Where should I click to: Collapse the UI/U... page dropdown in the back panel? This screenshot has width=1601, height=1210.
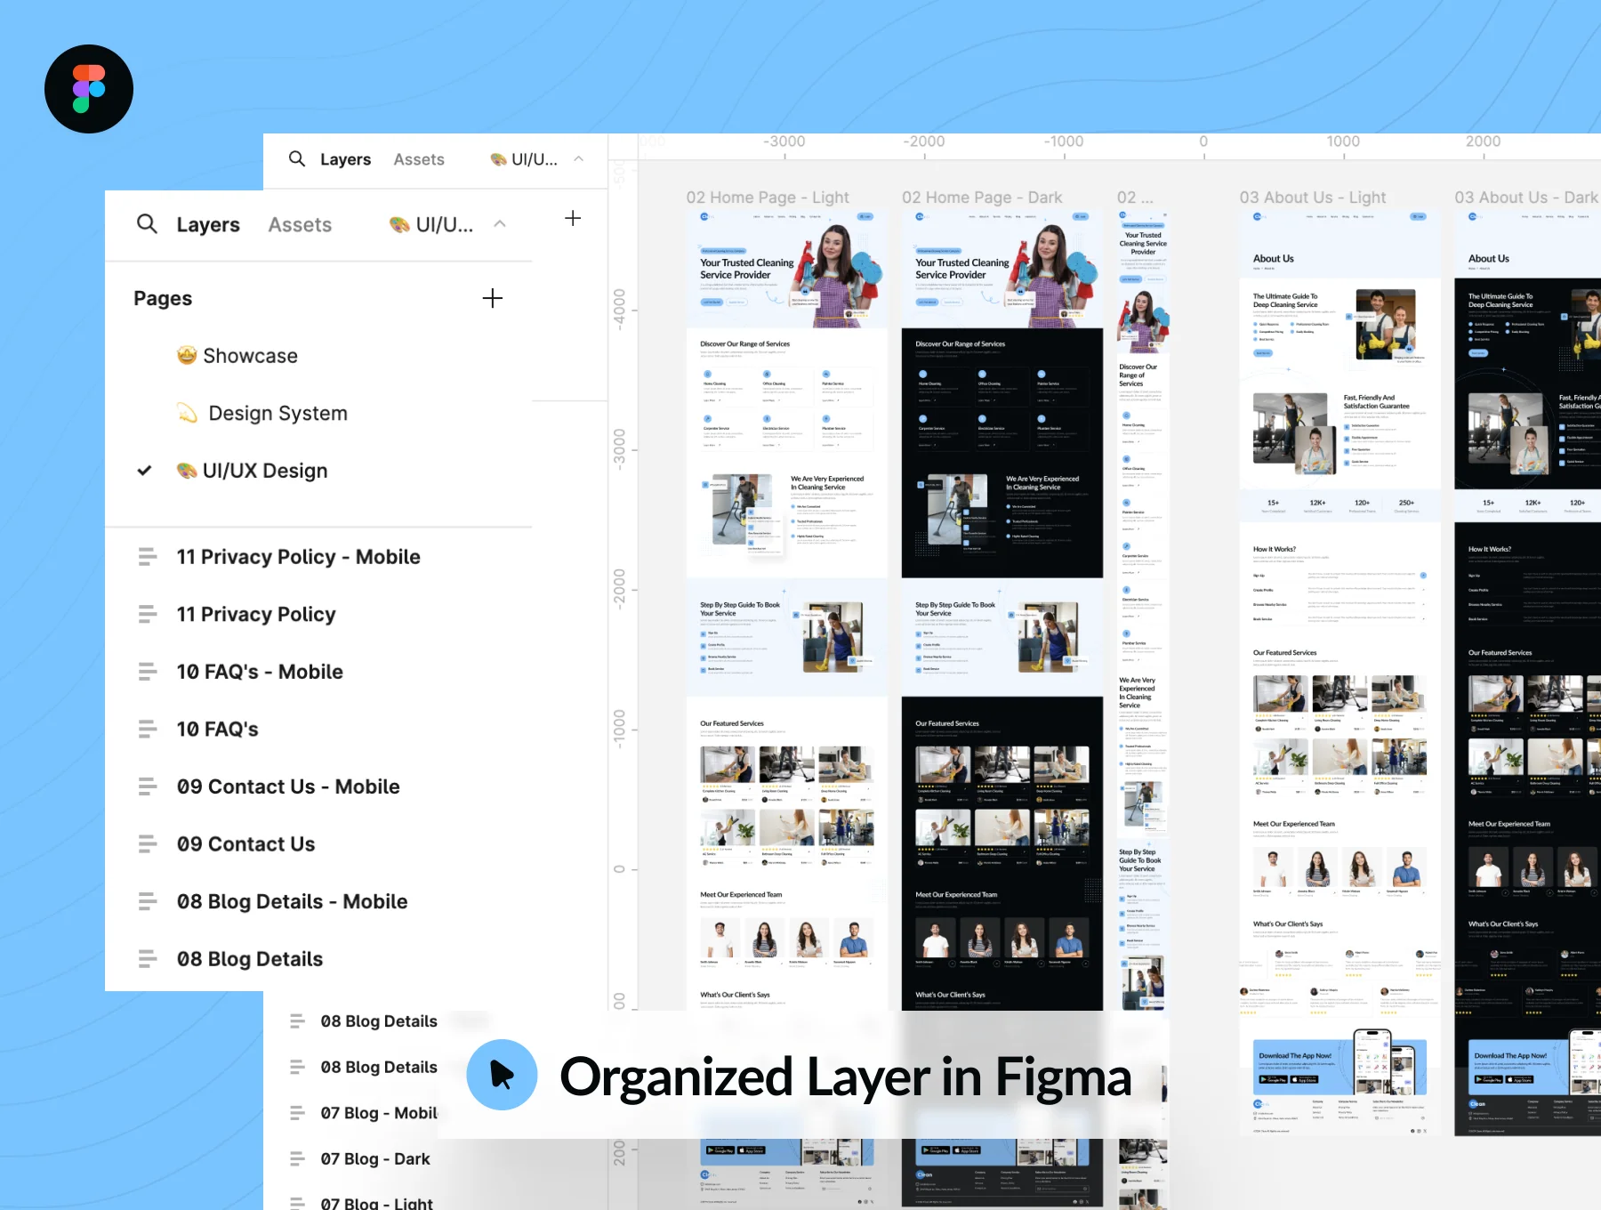tap(579, 158)
